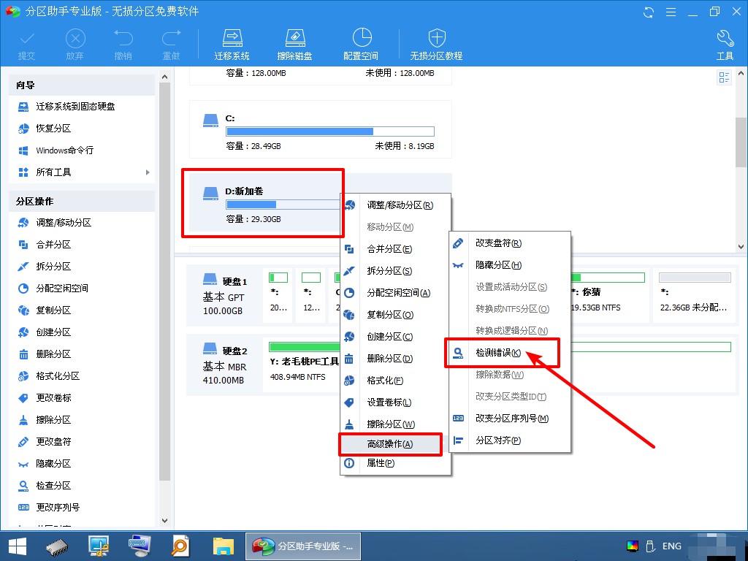Click the 迁移系统到固态硬盘 sidebar icon
The width and height of the screenshot is (748, 561).
(23, 107)
